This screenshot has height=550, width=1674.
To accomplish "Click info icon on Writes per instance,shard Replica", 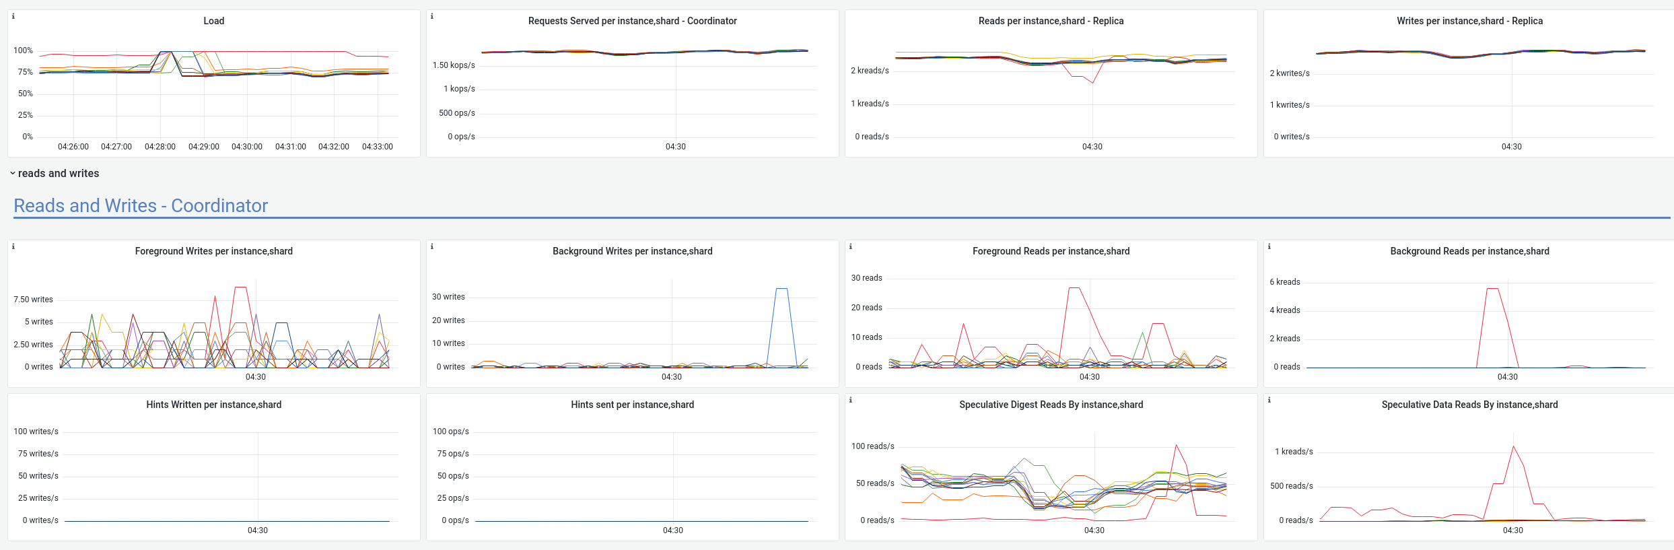I will [1269, 15].
